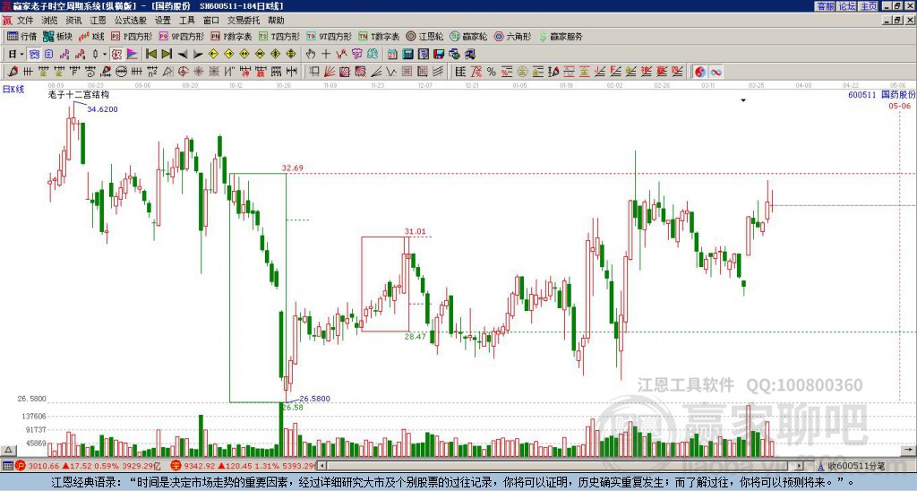Image resolution: width=917 pixels, height=491 pixels.
Task: Click the Shenzhen index 9342.92 status entry
Action: [x=244, y=466]
